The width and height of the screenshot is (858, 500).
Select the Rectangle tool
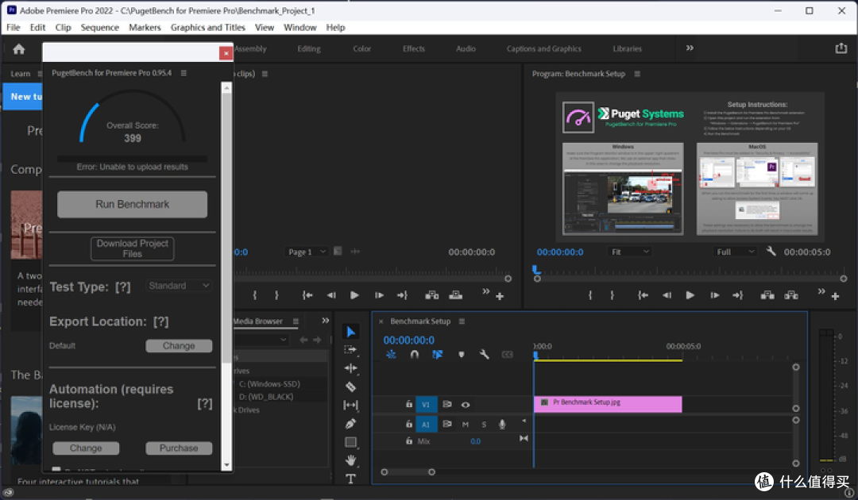(351, 442)
